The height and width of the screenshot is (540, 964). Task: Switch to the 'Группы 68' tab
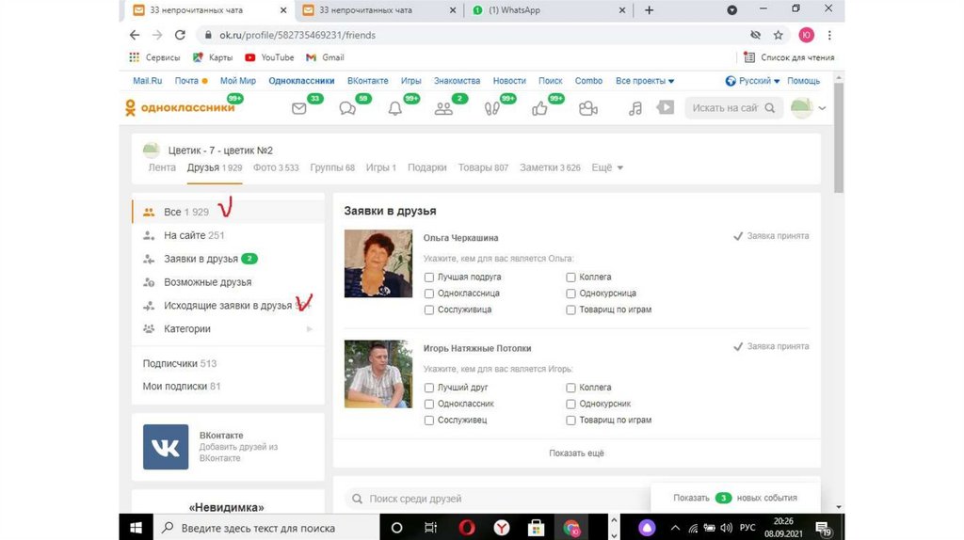click(x=332, y=167)
